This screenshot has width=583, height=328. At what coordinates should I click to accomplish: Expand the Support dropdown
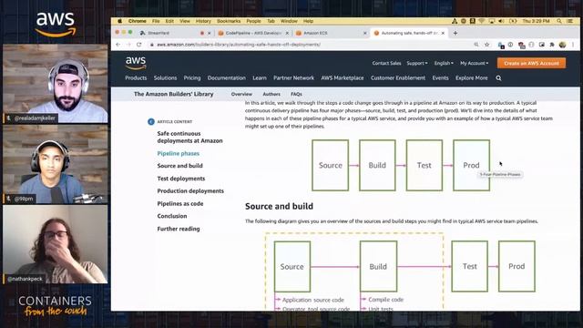point(417,63)
